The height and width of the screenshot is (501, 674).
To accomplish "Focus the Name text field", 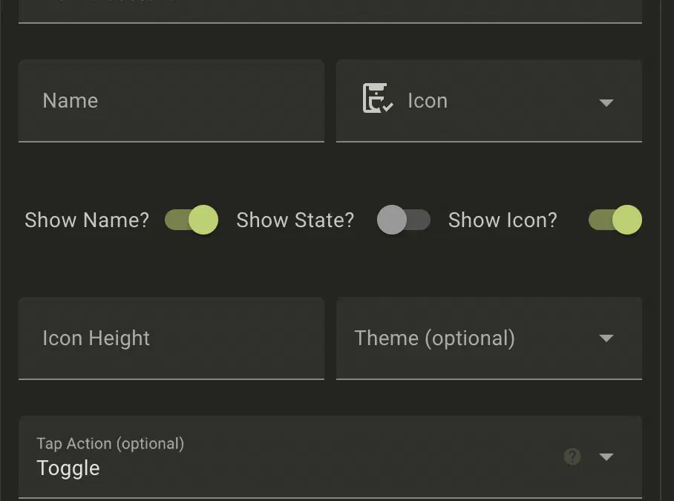I will pyautogui.click(x=171, y=101).
